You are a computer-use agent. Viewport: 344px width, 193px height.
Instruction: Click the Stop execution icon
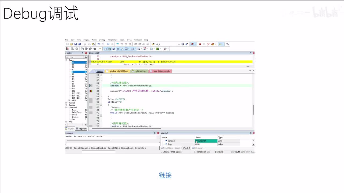pos(77,49)
